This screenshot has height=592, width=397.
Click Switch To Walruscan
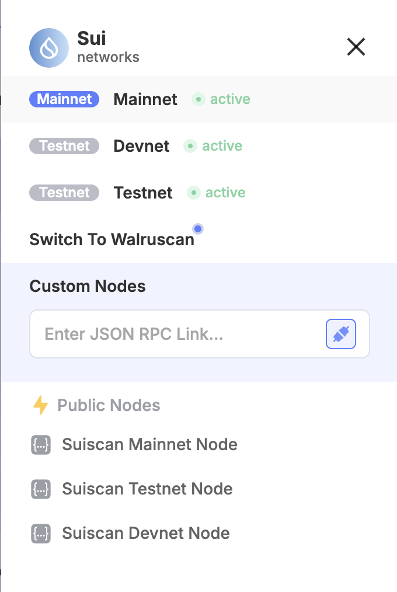pos(112,239)
